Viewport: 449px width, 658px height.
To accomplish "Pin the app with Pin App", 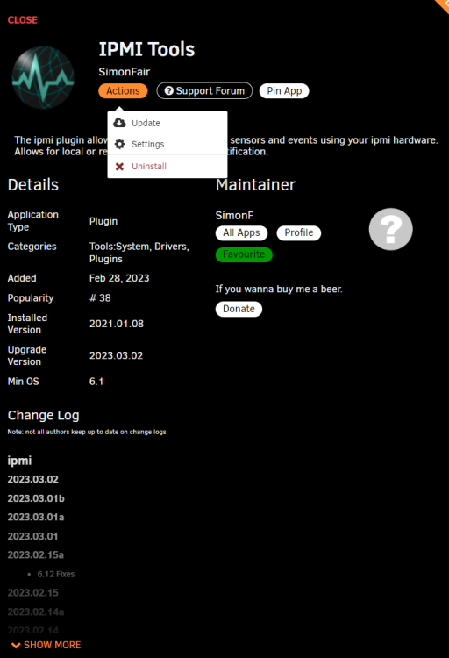I will point(284,91).
